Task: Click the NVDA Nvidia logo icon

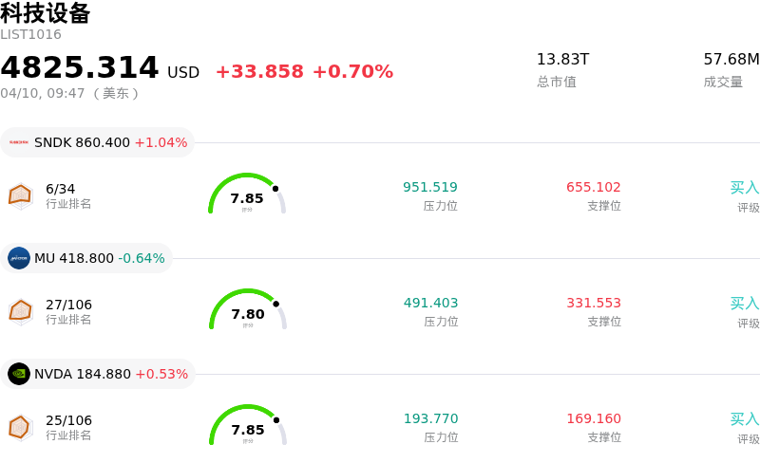Action: pyautogui.click(x=19, y=374)
